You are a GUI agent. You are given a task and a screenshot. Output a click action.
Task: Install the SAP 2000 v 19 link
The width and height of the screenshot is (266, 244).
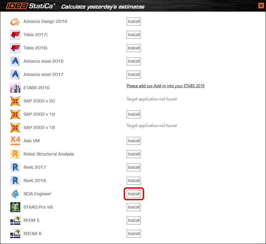point(134,114)
